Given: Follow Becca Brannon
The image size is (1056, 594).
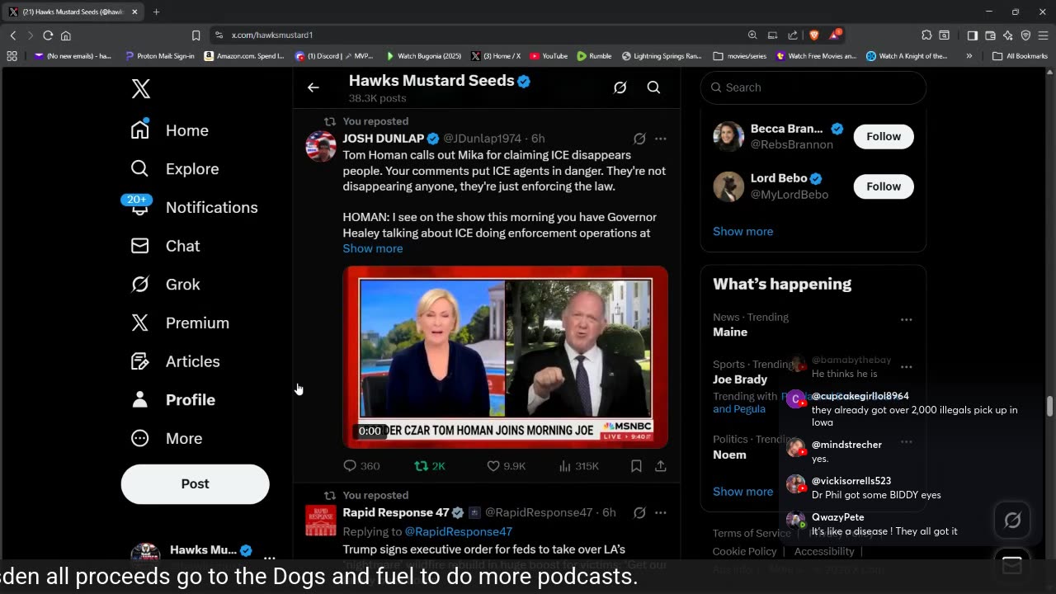Looking at the screenshot, I should (x=884, y=136).
